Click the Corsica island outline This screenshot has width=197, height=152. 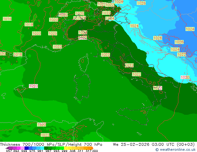83,63
